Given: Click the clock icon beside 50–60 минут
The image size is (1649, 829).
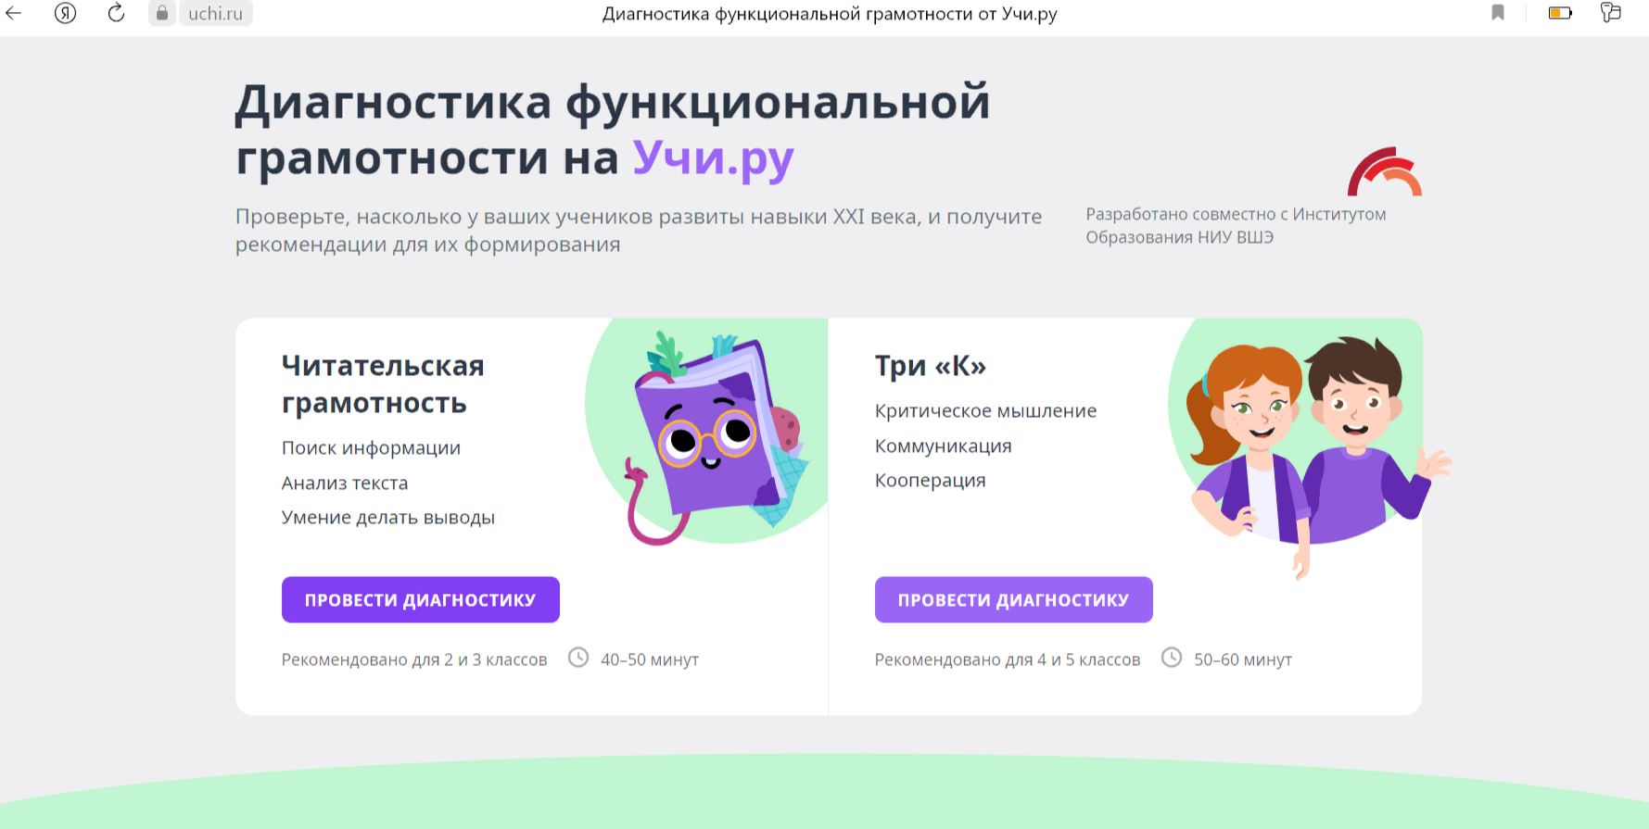Looking at the screenshot, I should click(1172, 658).
